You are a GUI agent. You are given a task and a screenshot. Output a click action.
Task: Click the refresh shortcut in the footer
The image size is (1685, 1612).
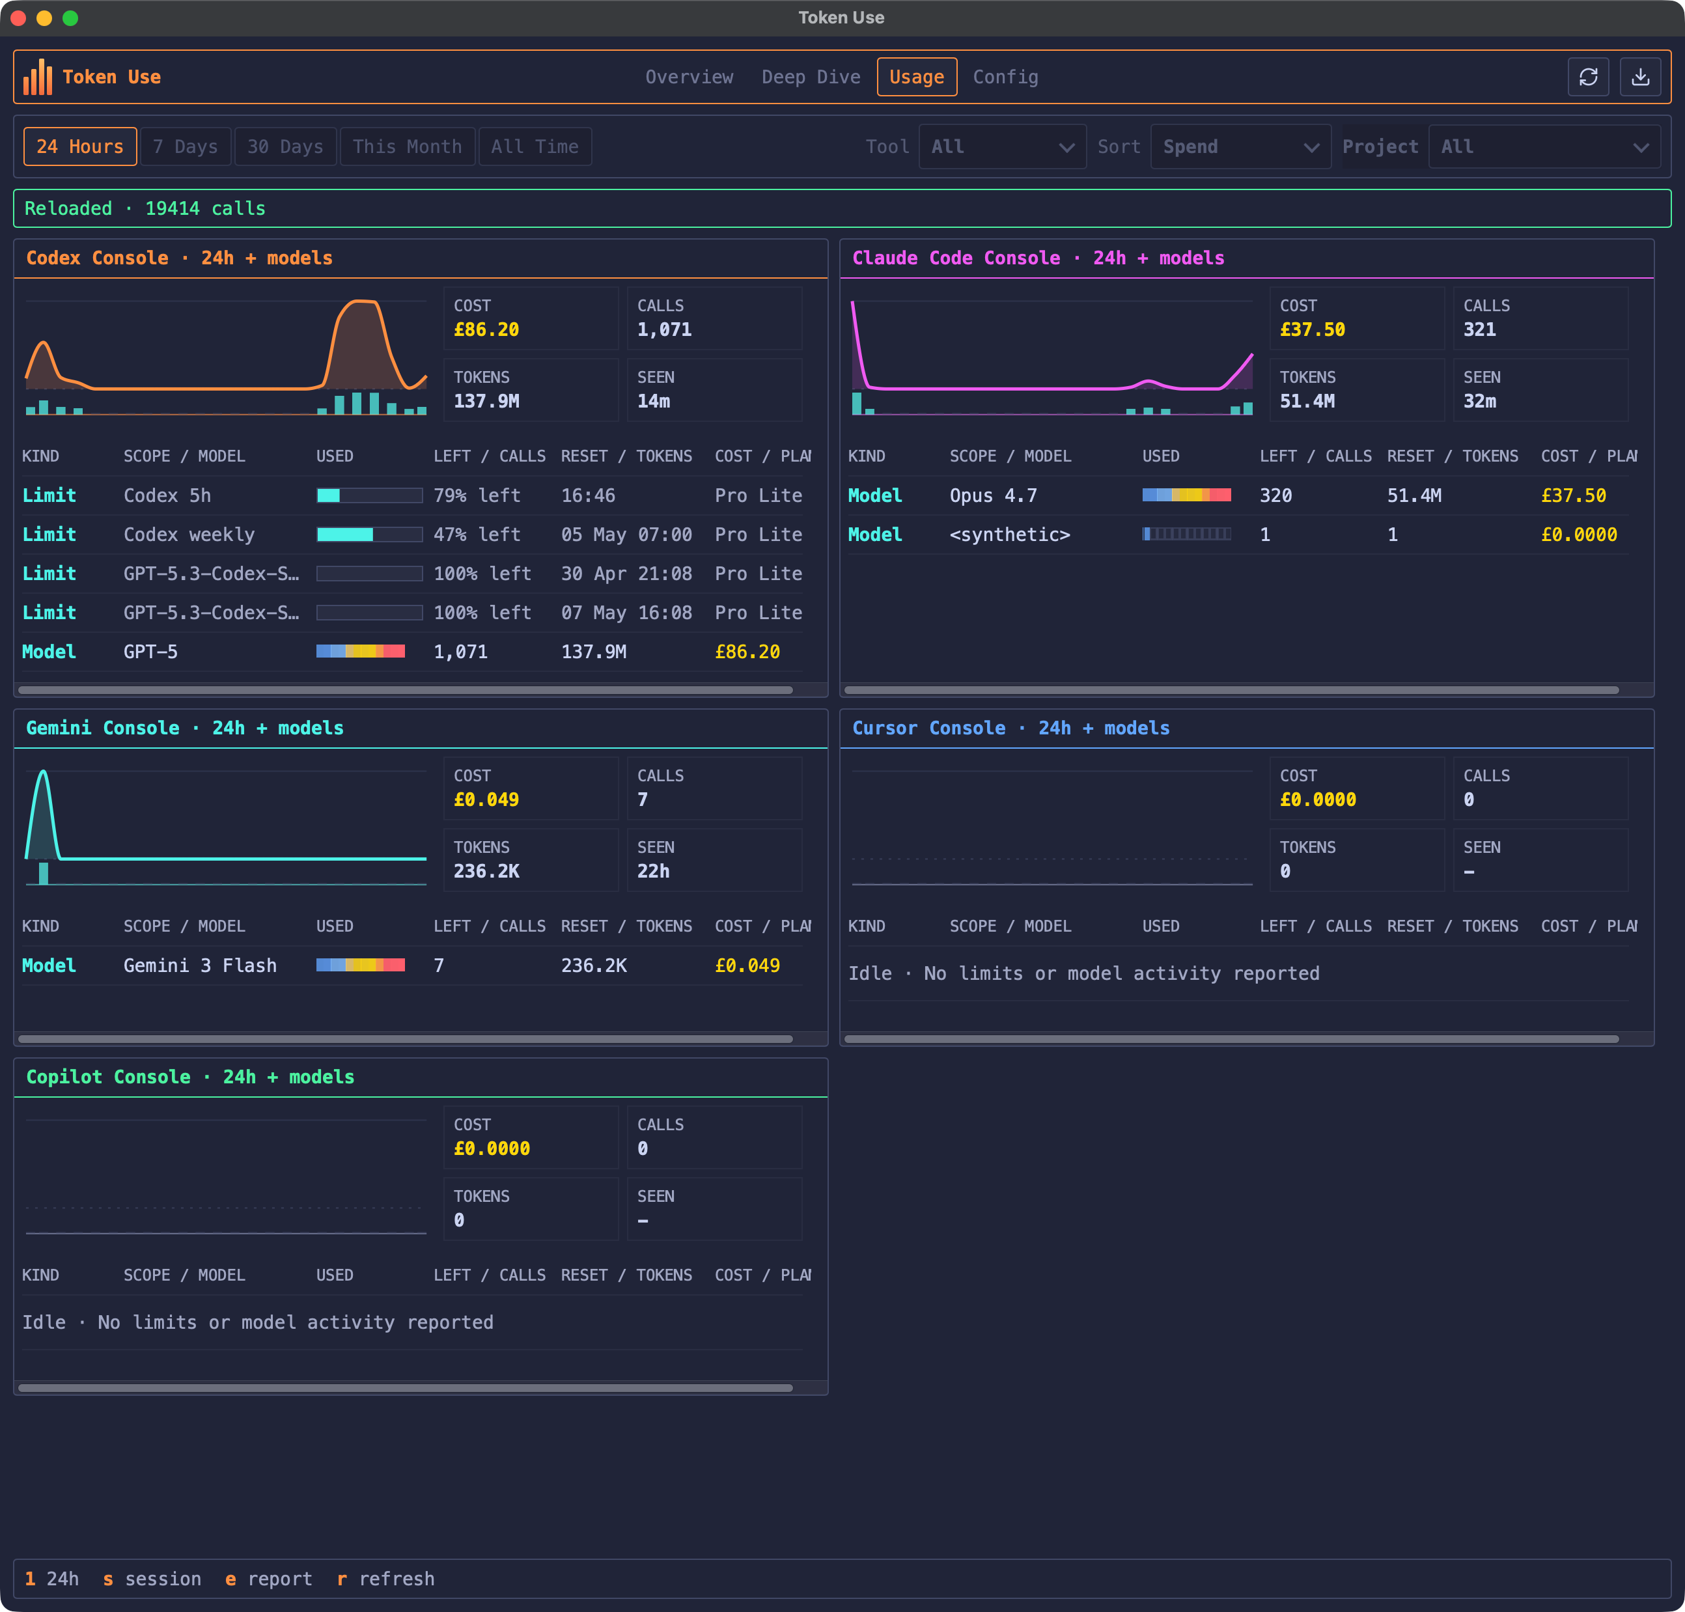(x=386, y=1579)
